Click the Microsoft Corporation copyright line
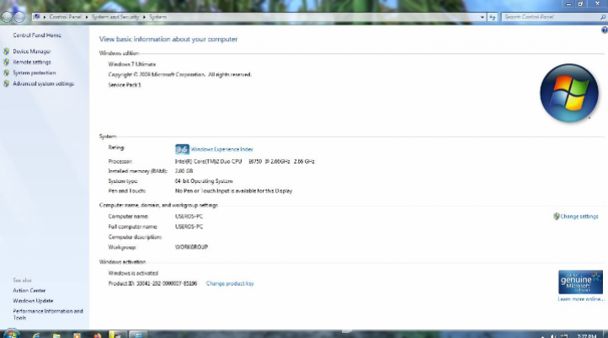Image resolution: width=608 pixels, height=338 pixels. (x=180, y=74)
